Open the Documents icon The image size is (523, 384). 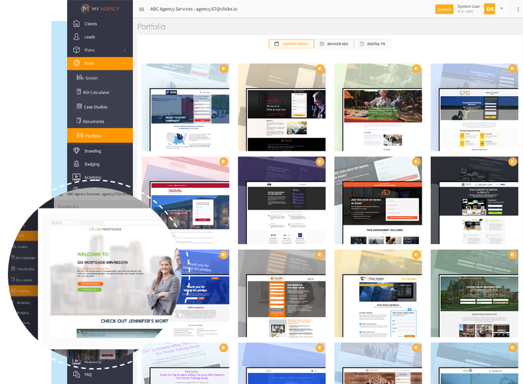coord(79,121)
